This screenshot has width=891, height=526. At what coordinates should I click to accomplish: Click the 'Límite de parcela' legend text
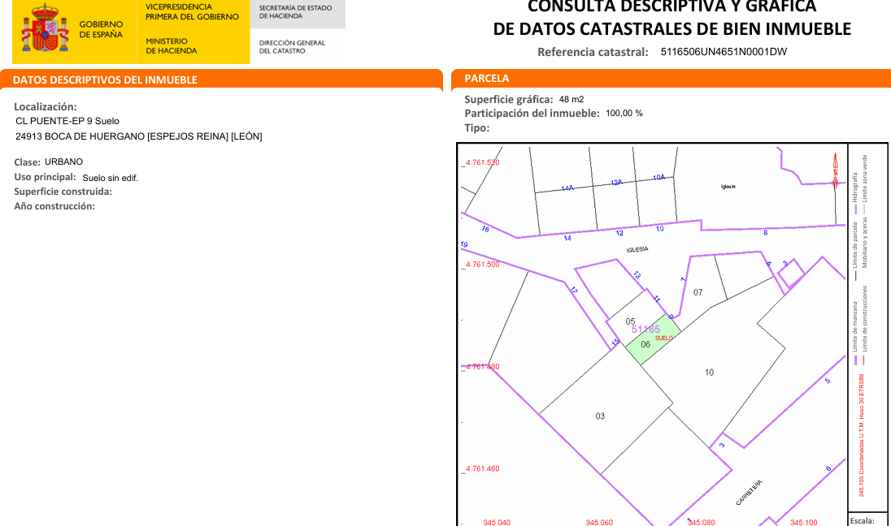click(x=854, y=245)
